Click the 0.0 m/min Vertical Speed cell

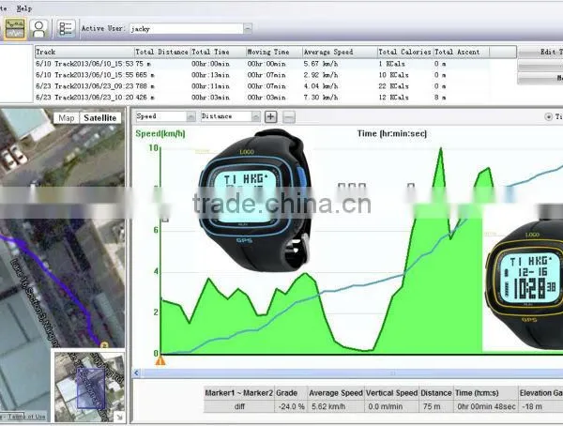point(391,406)
